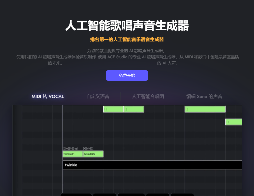The image size is (254, 196).
Task: Select the MIDI 转 VOCAL tab
Action: click(x=48, y=96)
